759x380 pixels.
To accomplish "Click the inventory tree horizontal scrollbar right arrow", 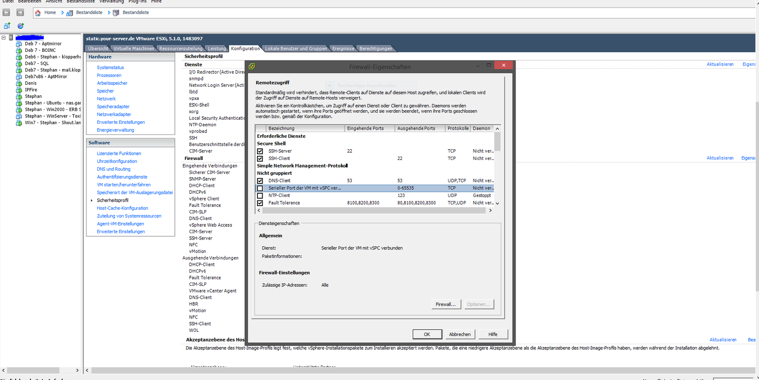I will point(77,370).
